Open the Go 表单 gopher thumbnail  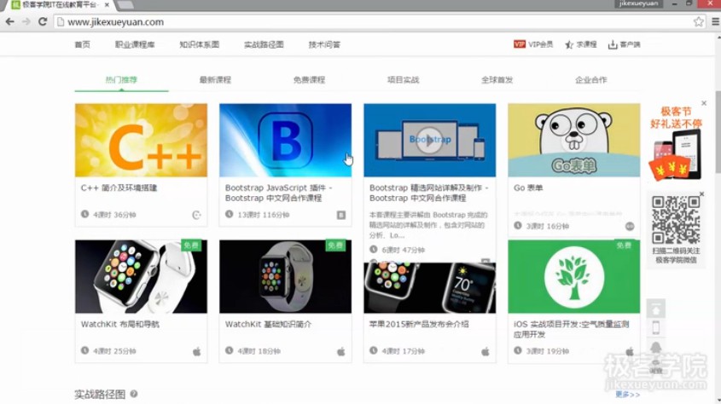pos(574,140)
